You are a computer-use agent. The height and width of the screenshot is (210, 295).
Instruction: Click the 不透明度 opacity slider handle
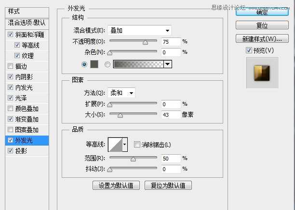click(x=145, y=43)
